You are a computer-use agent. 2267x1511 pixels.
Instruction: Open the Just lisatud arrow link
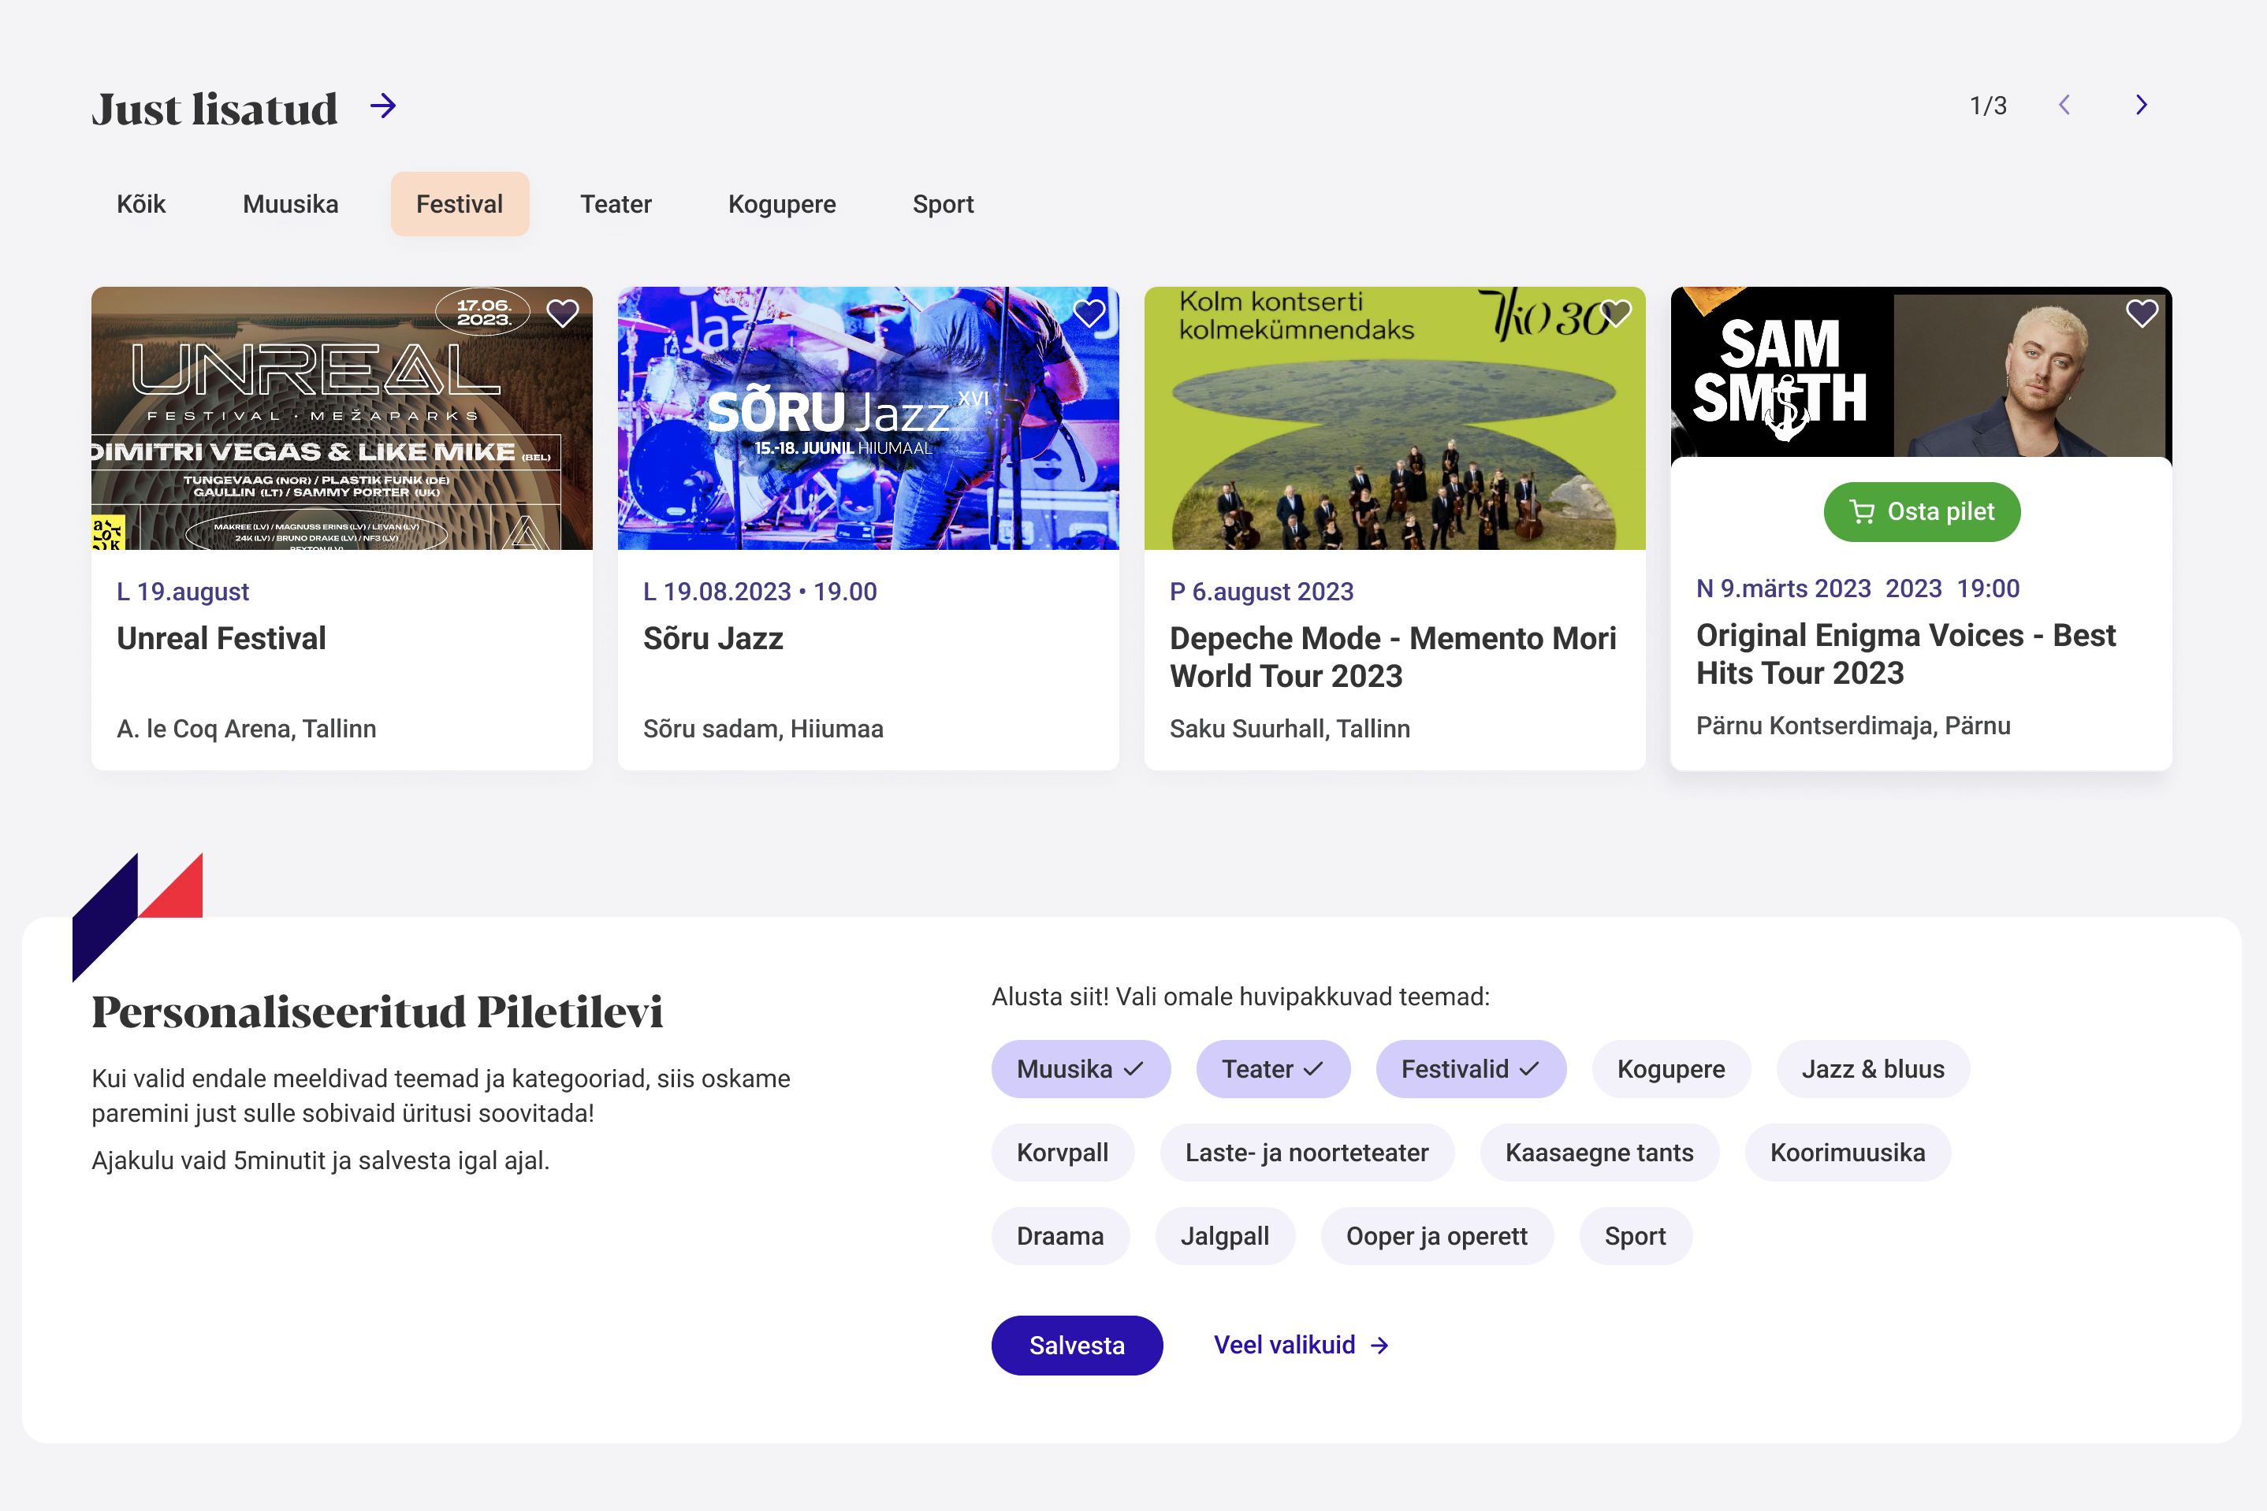coord(383,106)
